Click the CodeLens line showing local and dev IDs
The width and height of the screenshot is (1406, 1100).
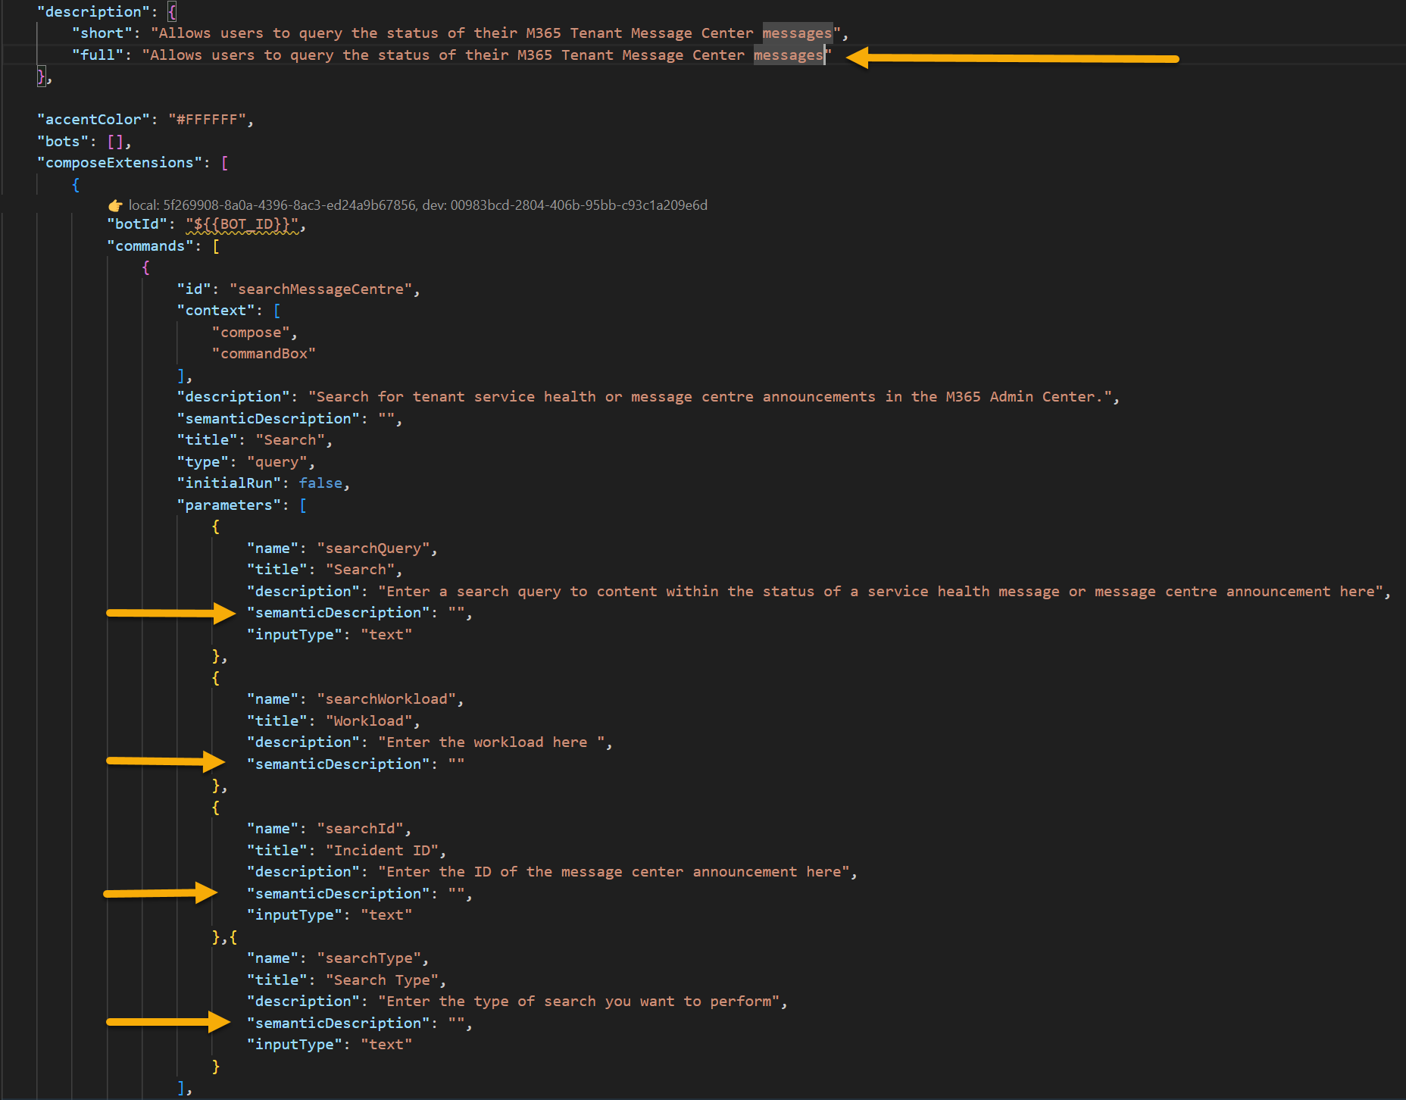pyautogui.click(x=417, y=205)
